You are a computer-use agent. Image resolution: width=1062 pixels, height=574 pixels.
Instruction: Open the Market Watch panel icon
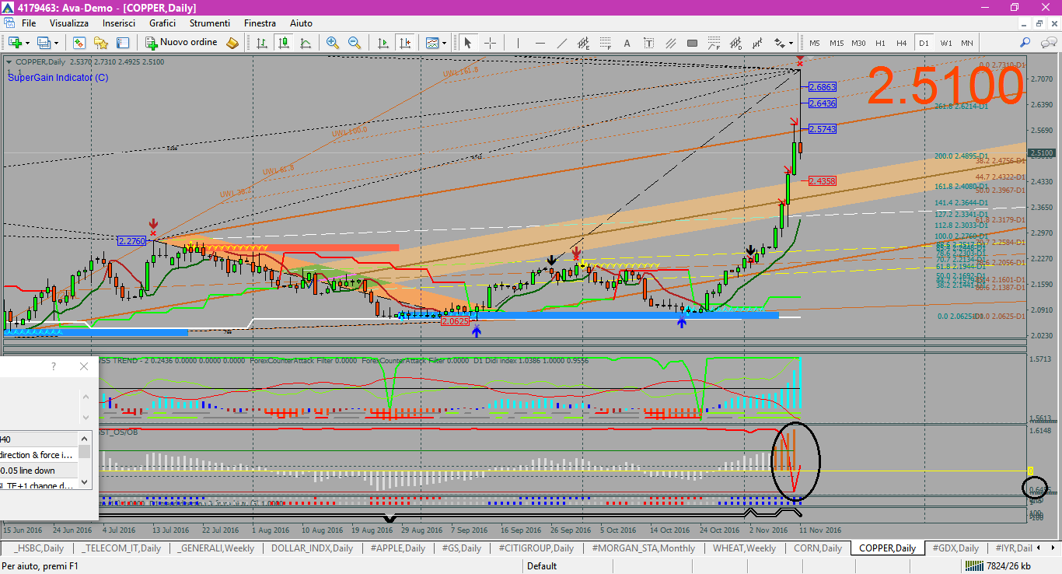(x=79, y=43)
